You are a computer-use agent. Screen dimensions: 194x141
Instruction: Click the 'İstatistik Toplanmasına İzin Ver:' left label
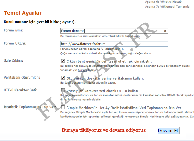30,107
